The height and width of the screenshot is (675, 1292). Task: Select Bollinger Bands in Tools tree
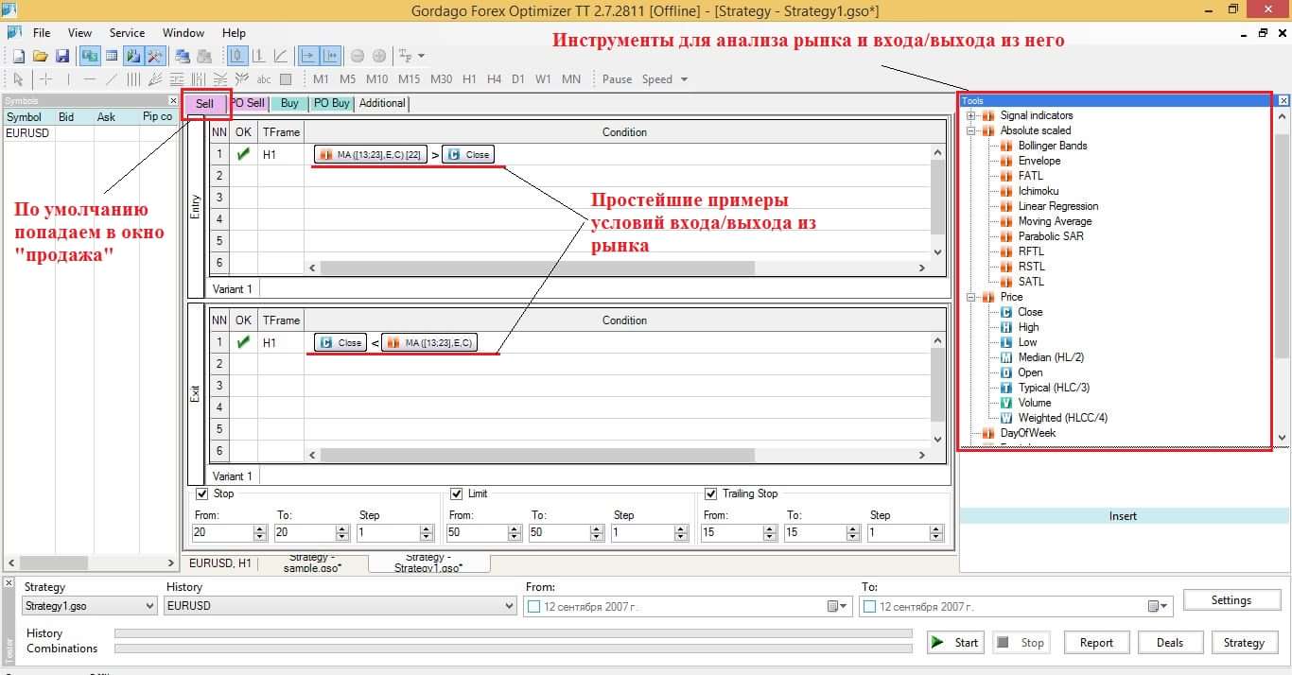pyautogui.click(x=1052, y=146)
